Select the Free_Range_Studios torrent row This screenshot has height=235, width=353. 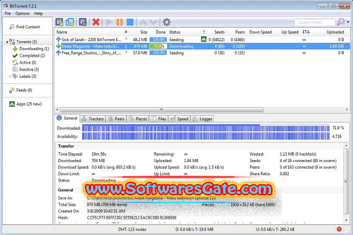coord(202,52)
